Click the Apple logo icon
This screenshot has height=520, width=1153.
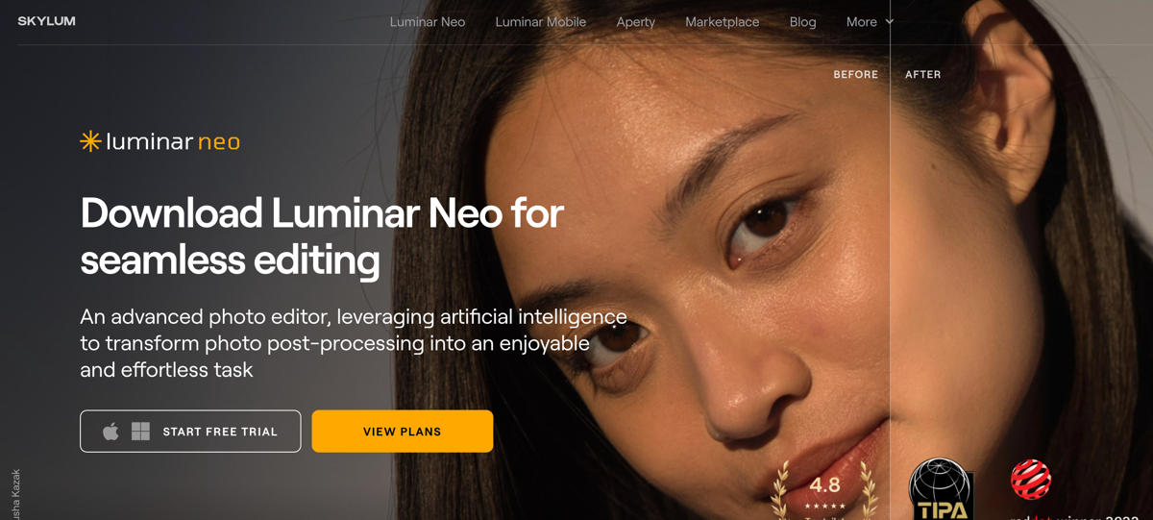111,432
